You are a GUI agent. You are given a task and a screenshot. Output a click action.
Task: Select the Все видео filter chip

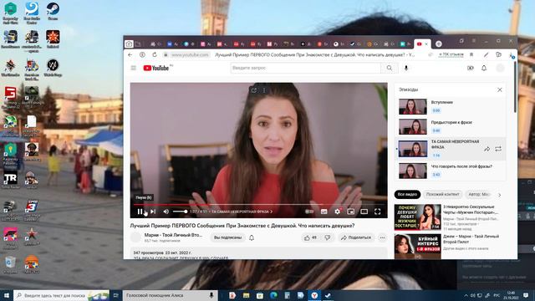click(x=407, y=195)
